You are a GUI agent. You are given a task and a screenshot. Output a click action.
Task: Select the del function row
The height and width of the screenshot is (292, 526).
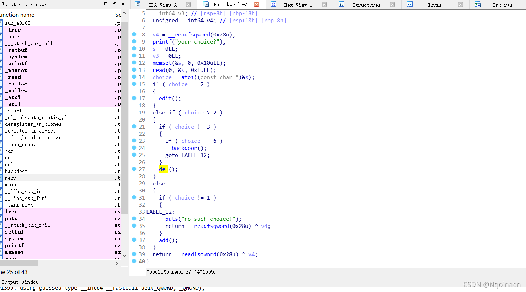[x=60, y=164]
